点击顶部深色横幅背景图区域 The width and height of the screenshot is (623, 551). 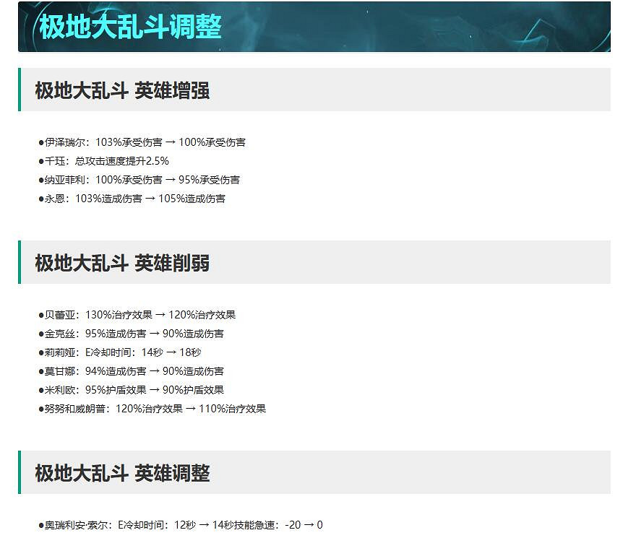point(434,27)
